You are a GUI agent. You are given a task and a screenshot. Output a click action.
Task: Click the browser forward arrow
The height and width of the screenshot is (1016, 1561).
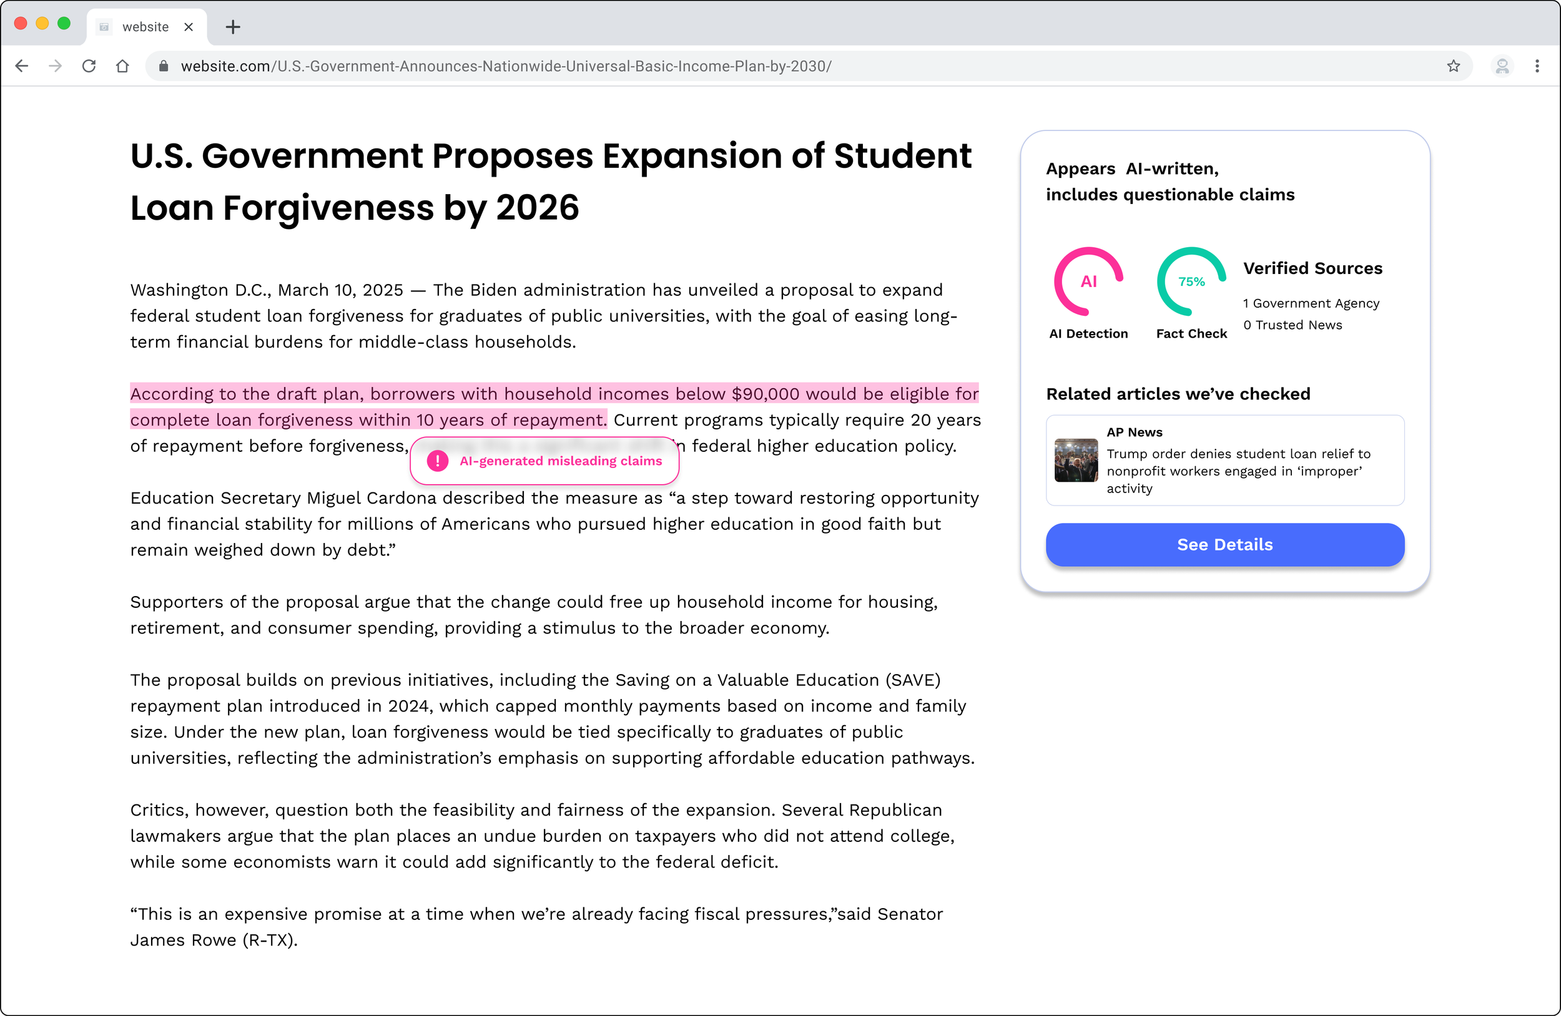[56, 66]
